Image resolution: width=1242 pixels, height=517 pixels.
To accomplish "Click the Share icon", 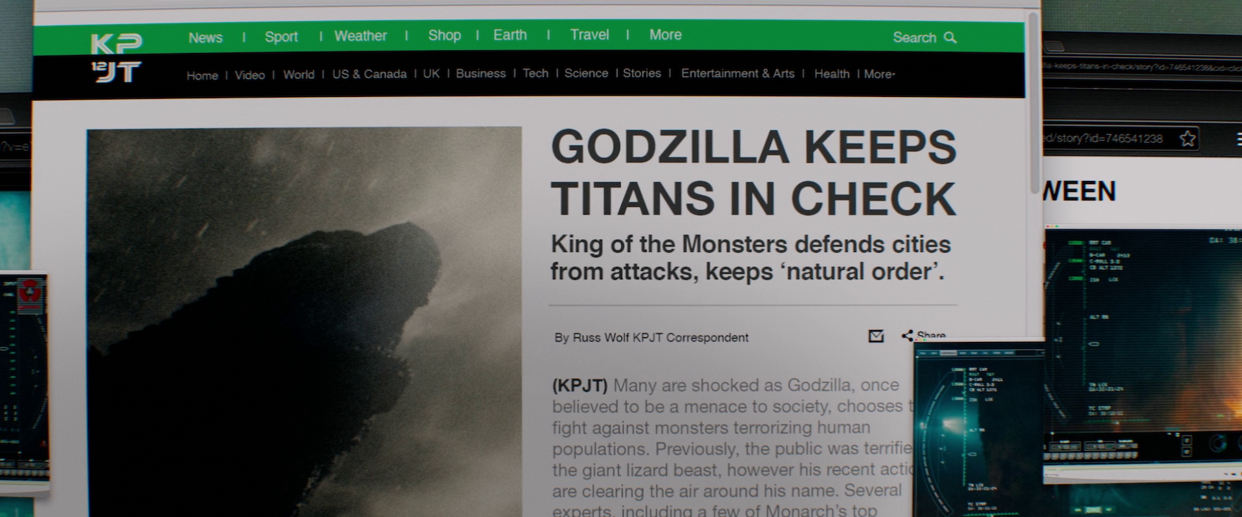I will (908, 335).
